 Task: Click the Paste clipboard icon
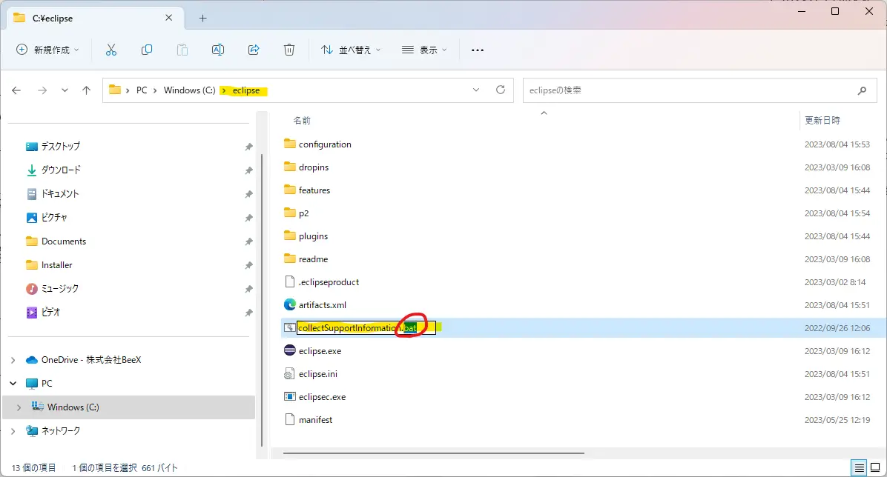[x=182, y=50]
